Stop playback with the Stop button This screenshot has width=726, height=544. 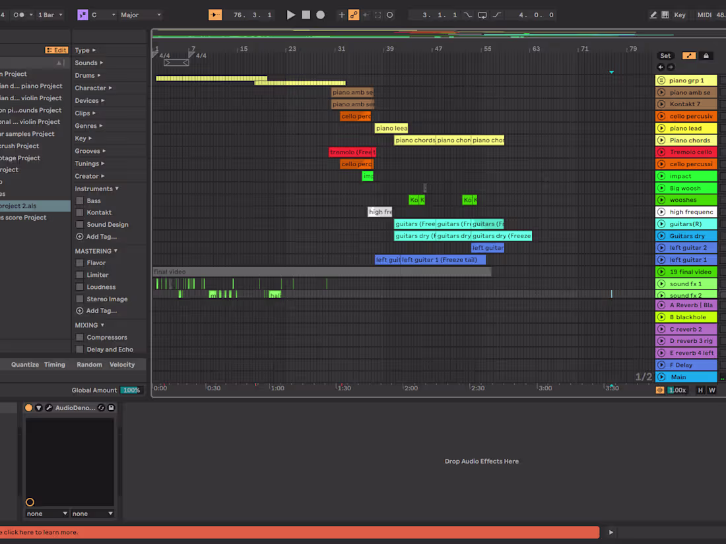tap(306, 15)
